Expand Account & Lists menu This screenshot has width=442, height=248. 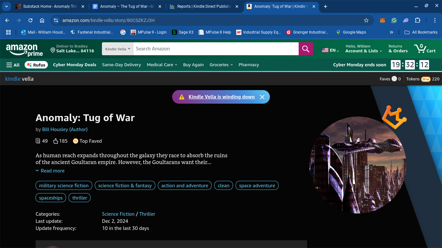[x=363, y=49]
